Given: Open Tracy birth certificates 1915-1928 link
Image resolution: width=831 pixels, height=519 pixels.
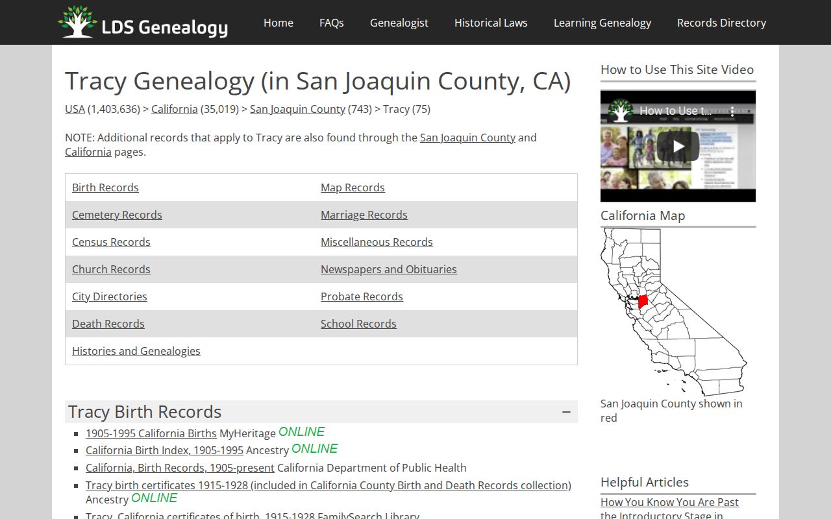Looking at the screenshot, I should point(329,485).
